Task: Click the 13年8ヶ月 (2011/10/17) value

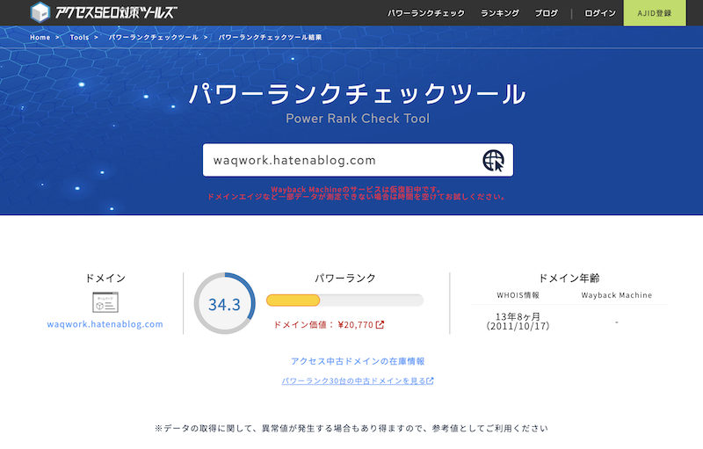Action: click(x=518, y=322)
